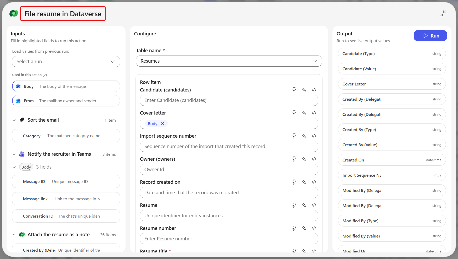
Task: Select the Cover Letter output
Action: [392, 84]
